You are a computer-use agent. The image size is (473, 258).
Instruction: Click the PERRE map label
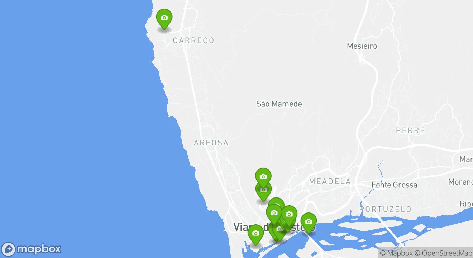(x=410, y=130)
